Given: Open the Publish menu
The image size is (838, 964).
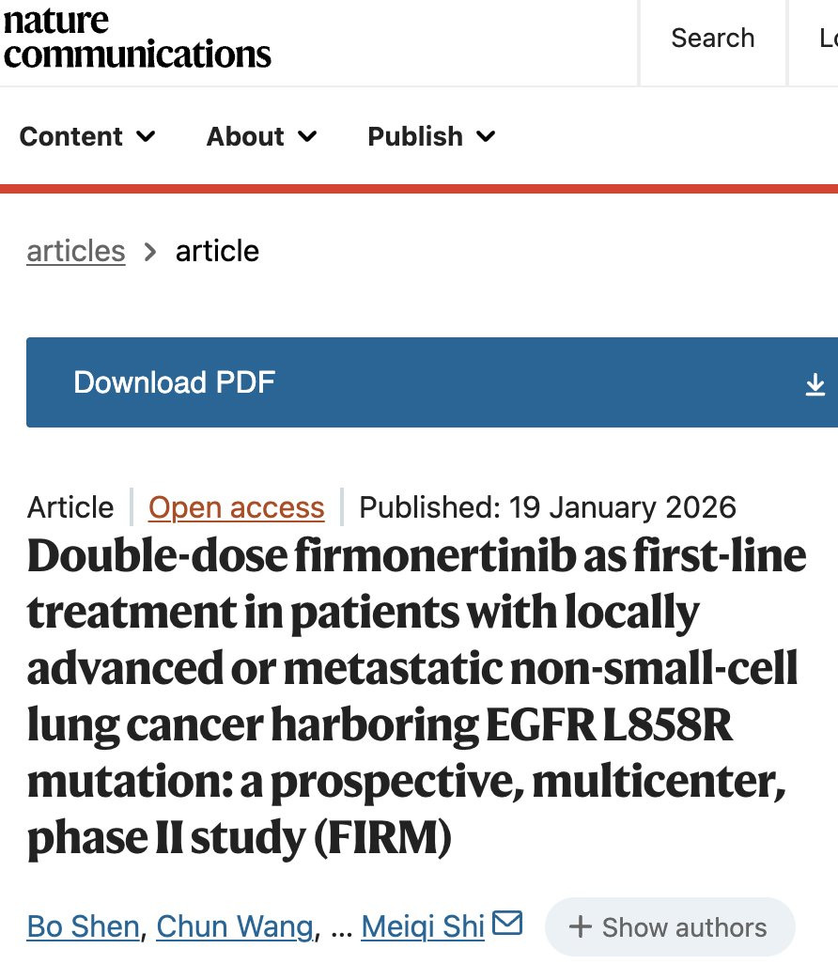Looking at the screenshot, I should coord(431,136).
